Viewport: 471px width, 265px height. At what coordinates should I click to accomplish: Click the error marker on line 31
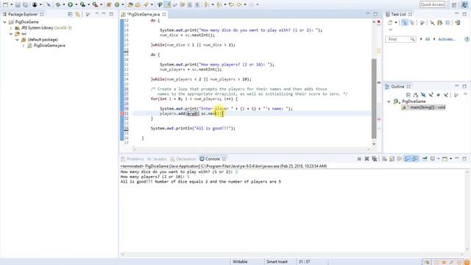pos(122,113)
